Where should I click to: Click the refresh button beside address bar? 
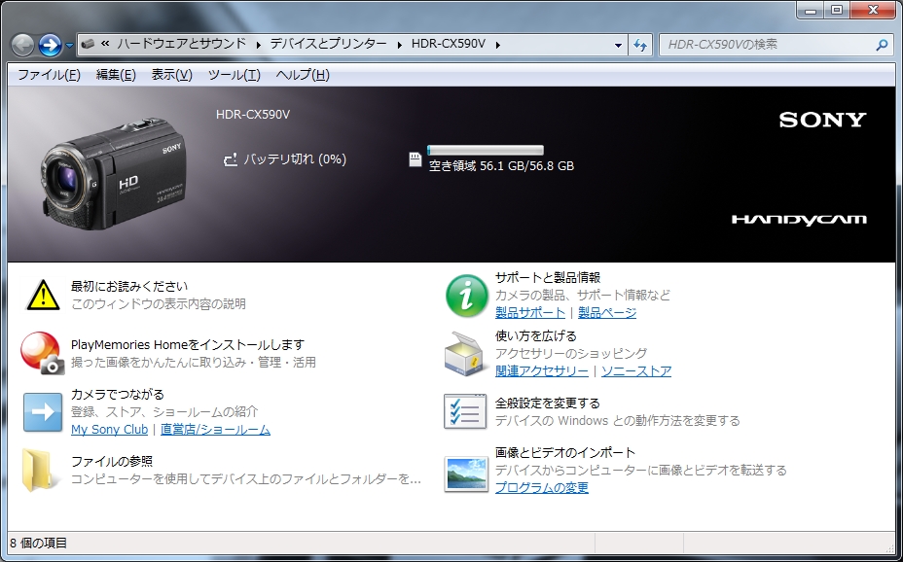coord(640,45)
